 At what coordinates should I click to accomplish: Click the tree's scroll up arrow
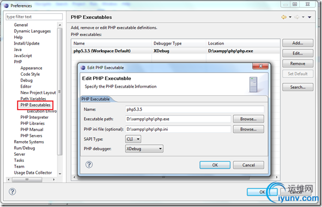click(x=60, y=25)
